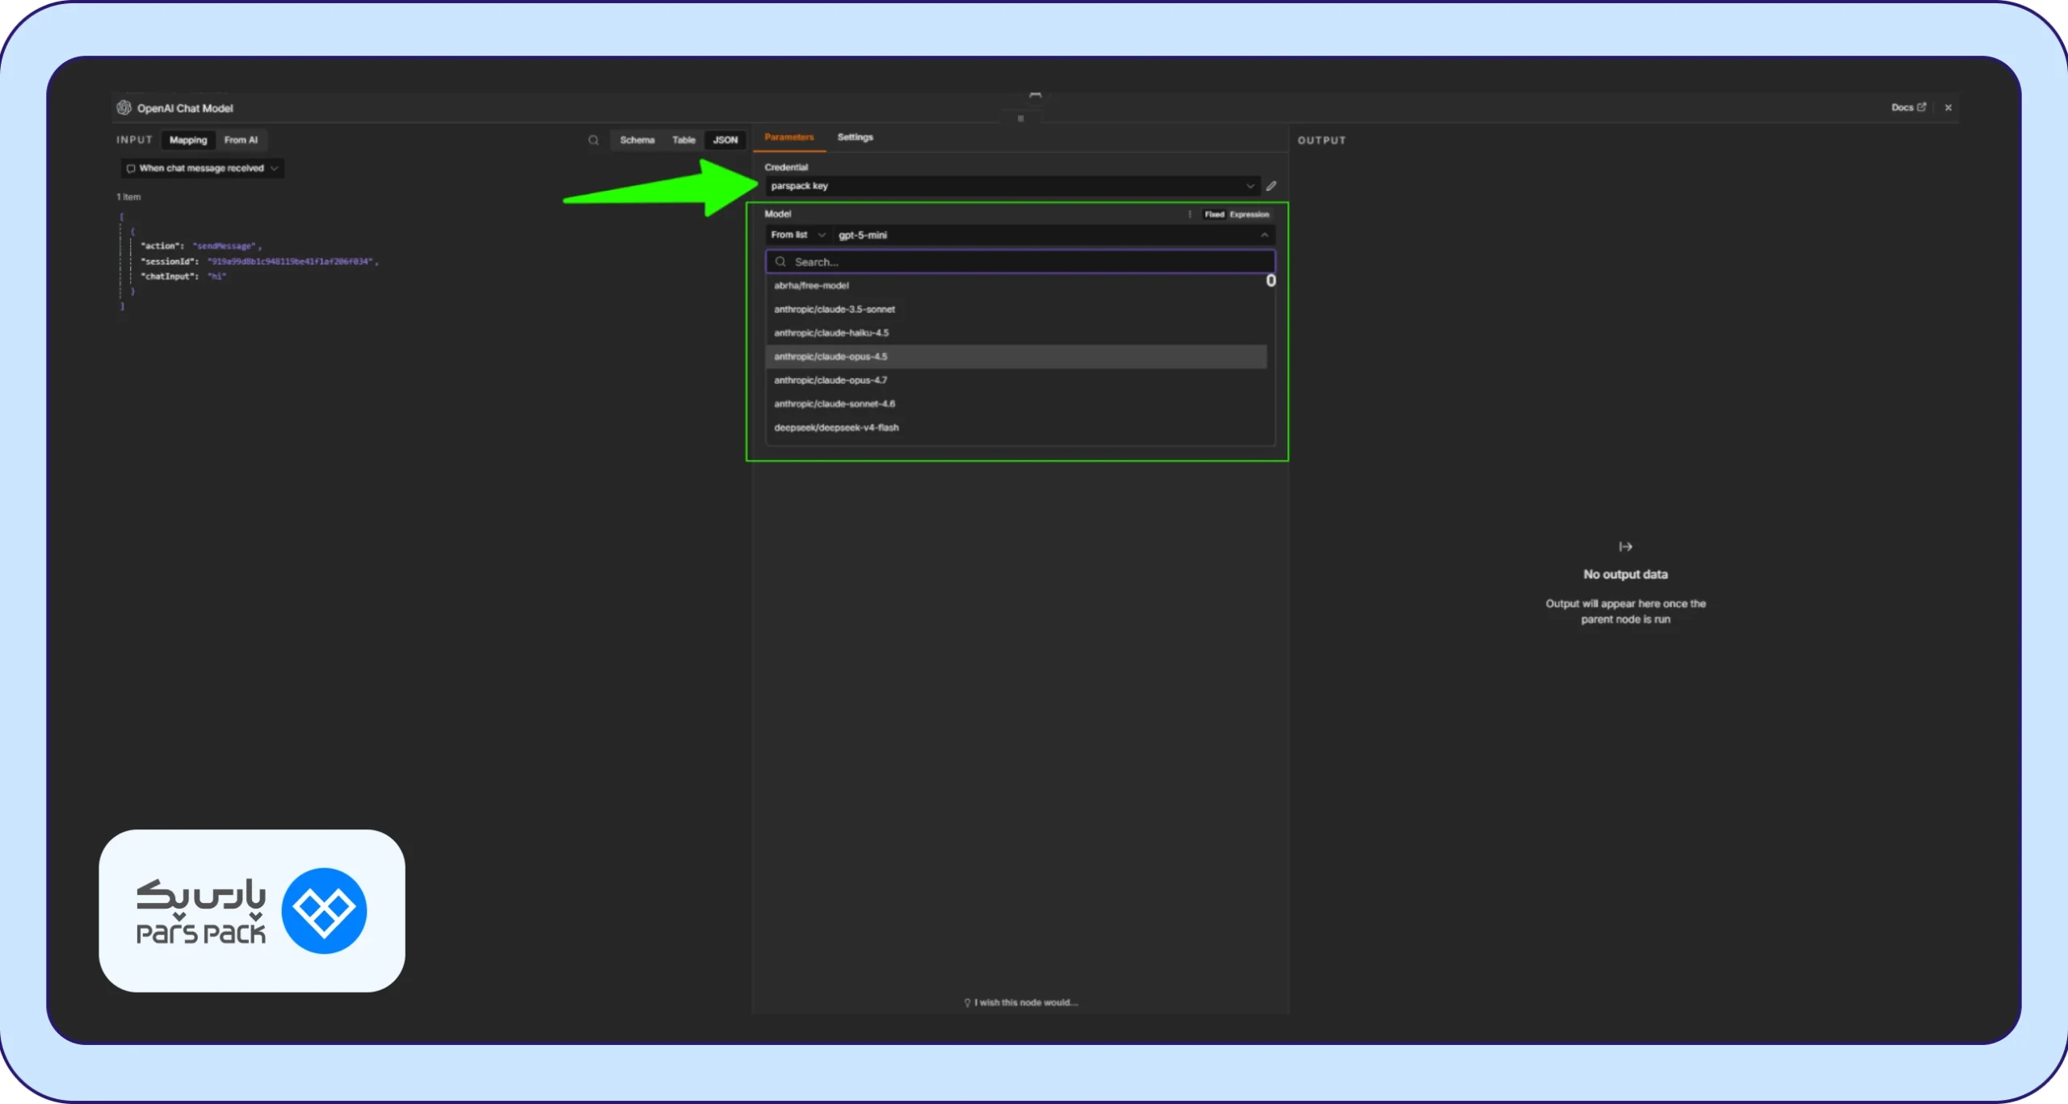Open the 'From list' model mode dropdown

pos(797,235)
